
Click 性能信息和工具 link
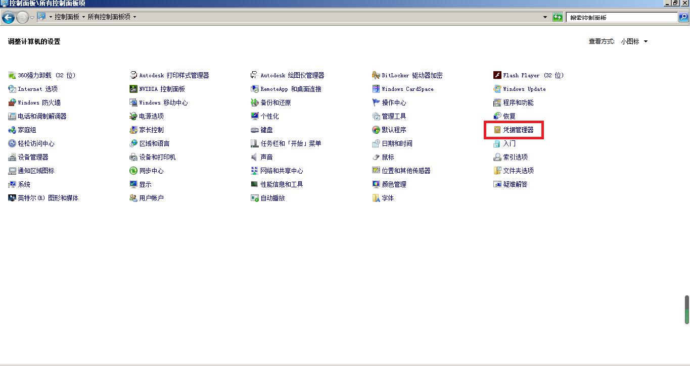coord(282,184)
